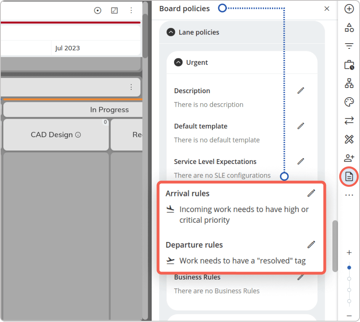360x322 pixels.
Task: Open the design tools crossed pencil icon
Action: pyautogui.click(x=349, y=139)
